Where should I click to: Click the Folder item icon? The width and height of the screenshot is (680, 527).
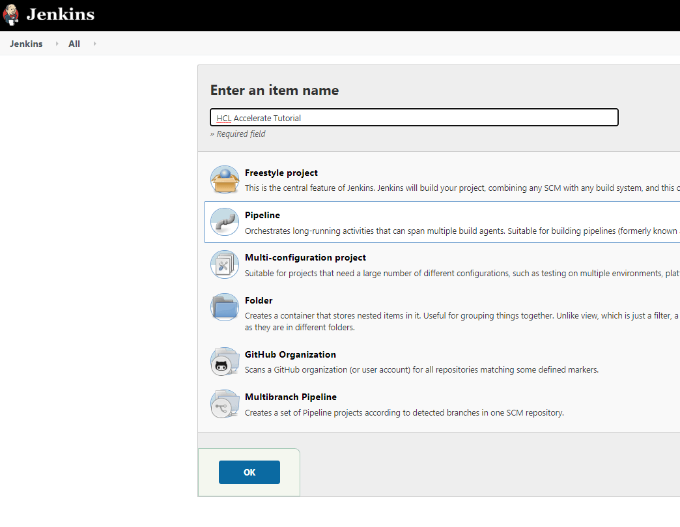[224, 306]
